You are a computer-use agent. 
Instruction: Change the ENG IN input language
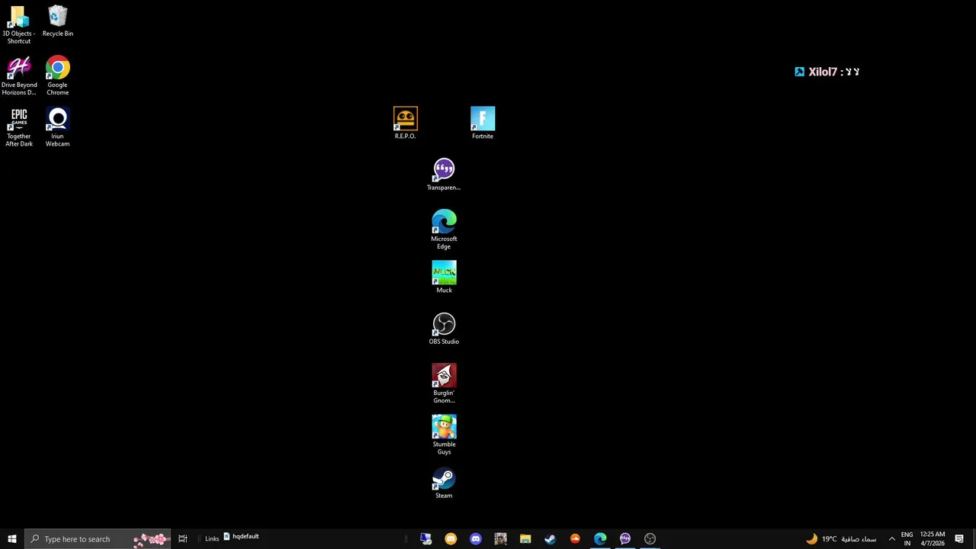tap(907, 539)
